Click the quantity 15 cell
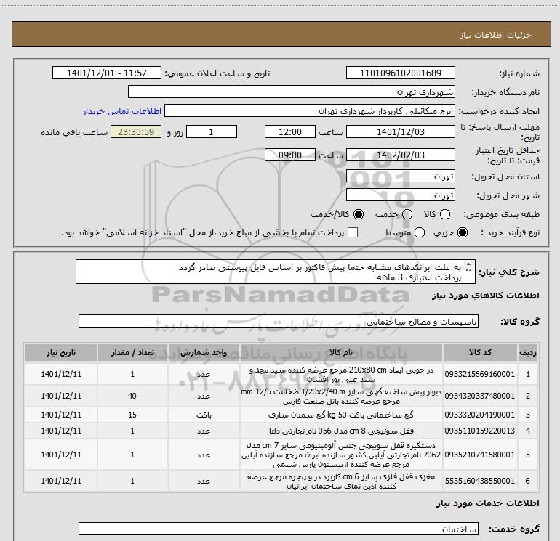 (x=132, y=415)
